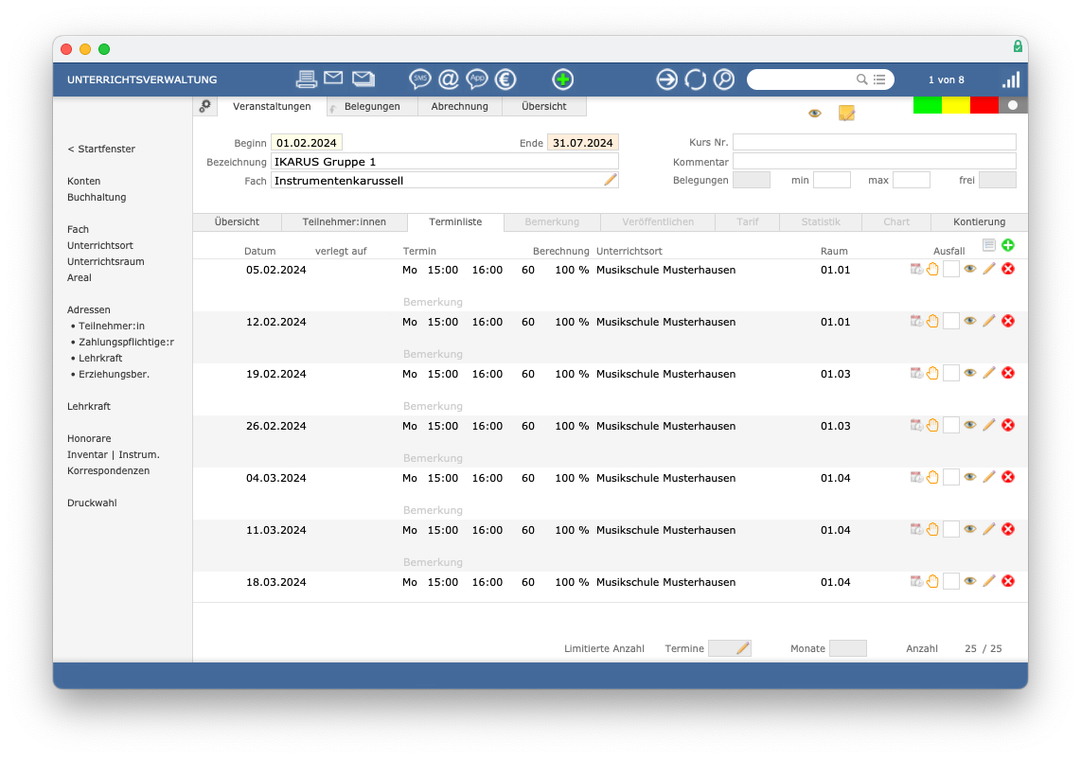The height and width of the screenshot is (759, 1081).
Task: Open Honorare in the sidebar
Action: pos(89,438)
